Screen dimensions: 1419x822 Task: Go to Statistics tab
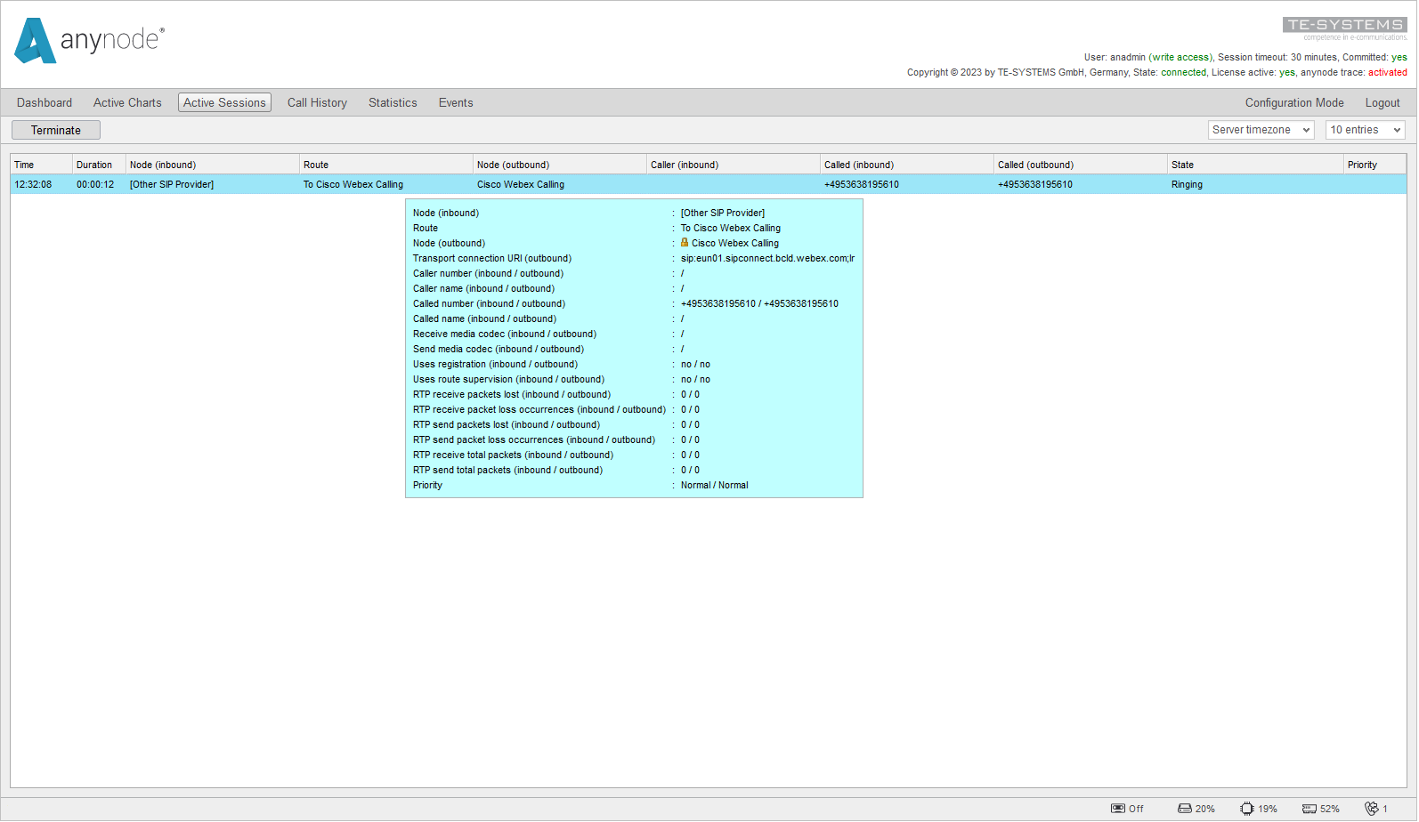393,103
